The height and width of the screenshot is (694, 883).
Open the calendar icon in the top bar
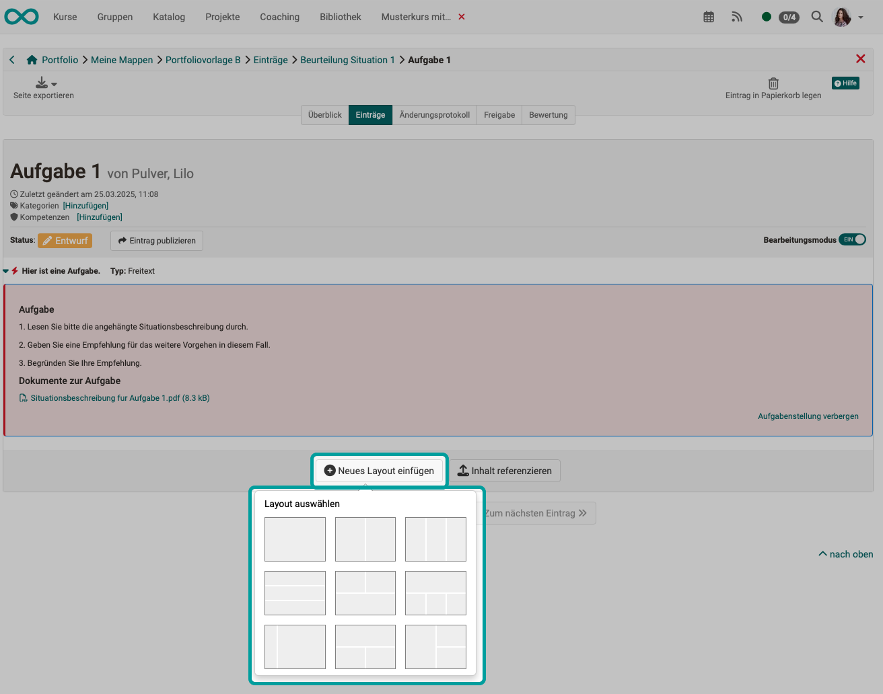[708, 16]
